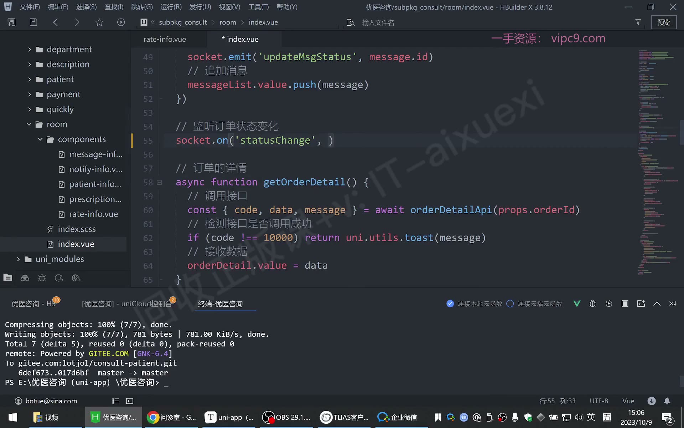Run project with the play circle icon
The image size is (684, 428).
tap(121, 22)
